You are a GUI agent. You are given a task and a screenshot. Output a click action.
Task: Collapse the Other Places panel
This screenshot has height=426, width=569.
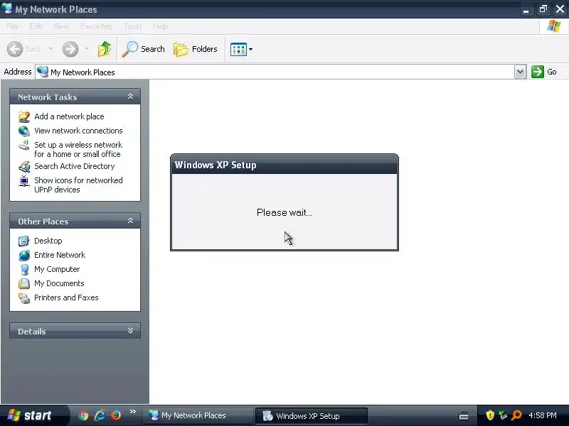pyautogui.click(x=130, y=221)
